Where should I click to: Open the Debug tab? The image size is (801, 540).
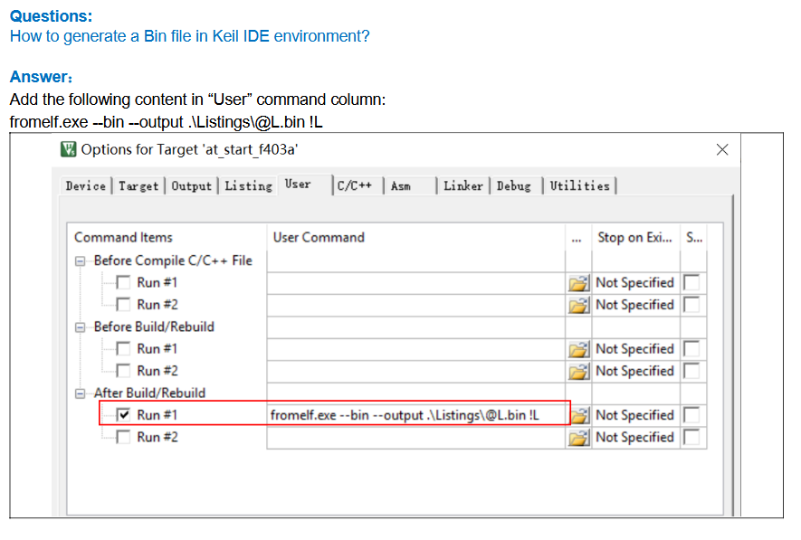coord(513,185)
